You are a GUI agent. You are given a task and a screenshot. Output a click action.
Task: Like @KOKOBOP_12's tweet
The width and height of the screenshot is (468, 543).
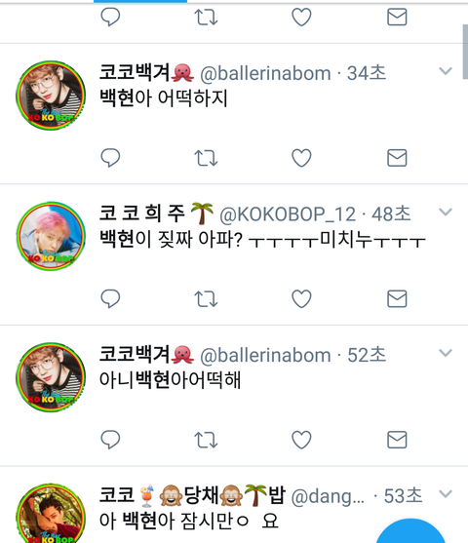pos(301,299)
